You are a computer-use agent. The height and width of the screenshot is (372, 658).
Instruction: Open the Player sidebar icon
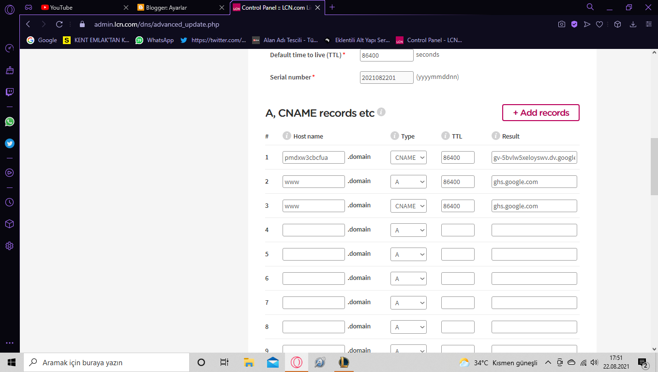click(x=10, y=172)
